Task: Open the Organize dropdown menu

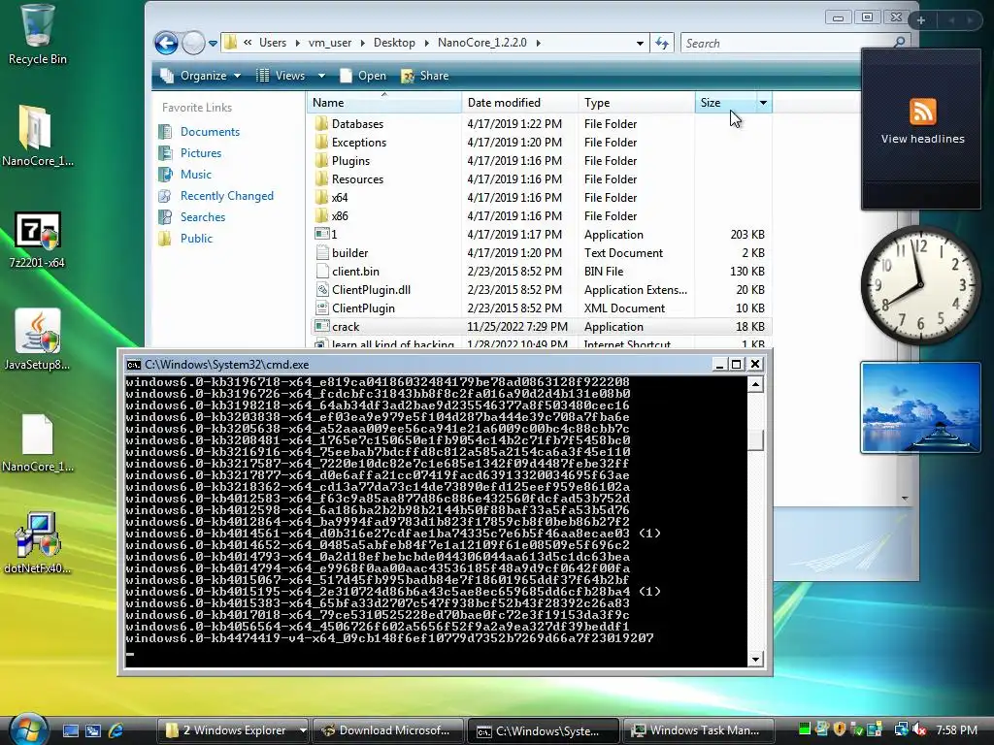Action: click(202, 76)
